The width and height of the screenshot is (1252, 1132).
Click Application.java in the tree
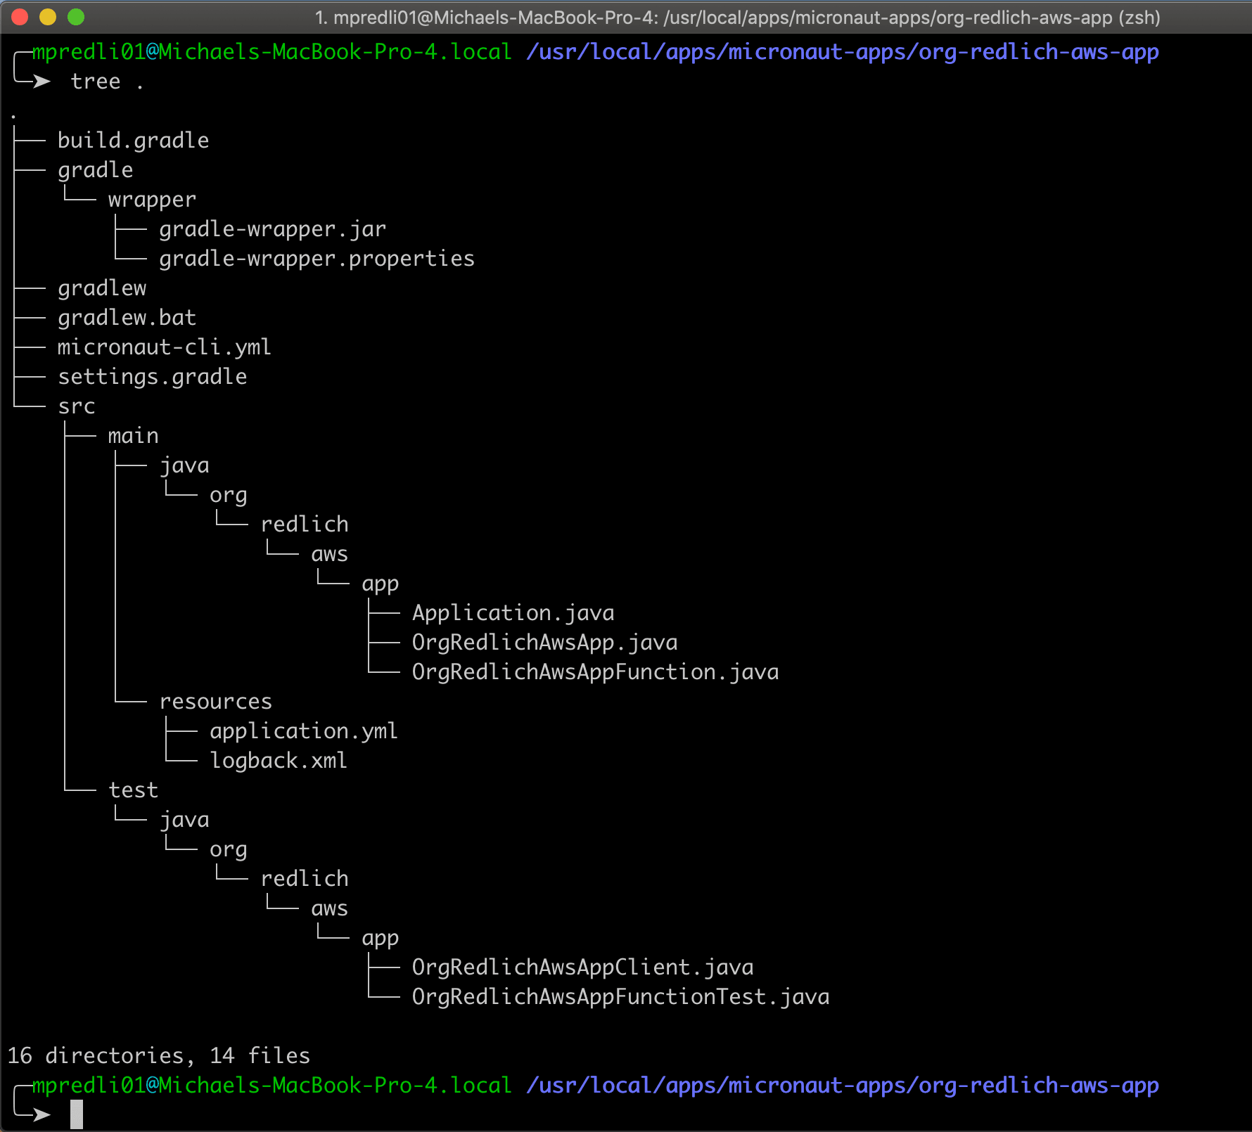(513, 613)
